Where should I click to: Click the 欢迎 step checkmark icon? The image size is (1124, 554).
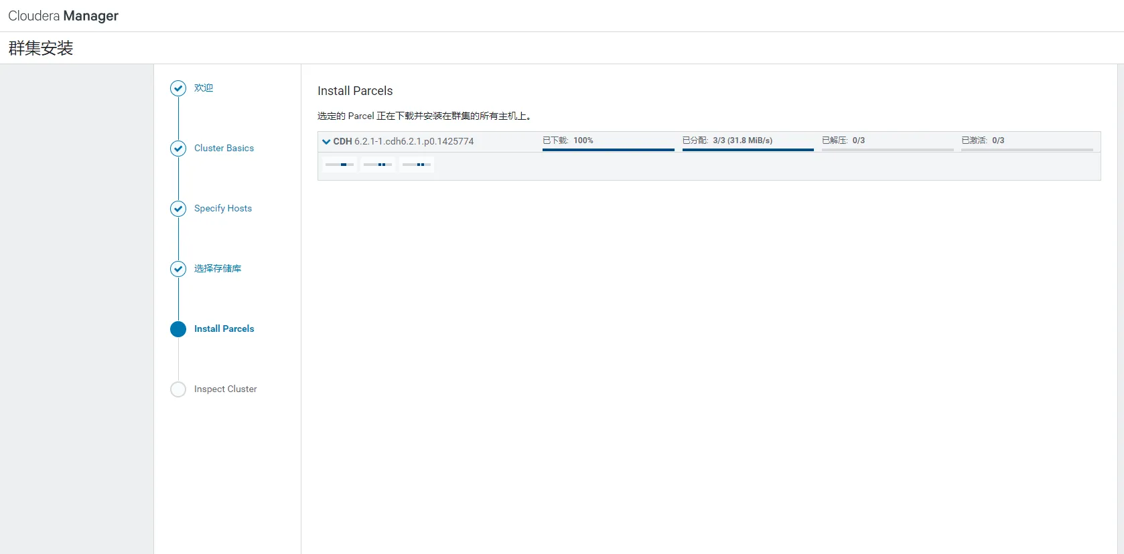178,88
